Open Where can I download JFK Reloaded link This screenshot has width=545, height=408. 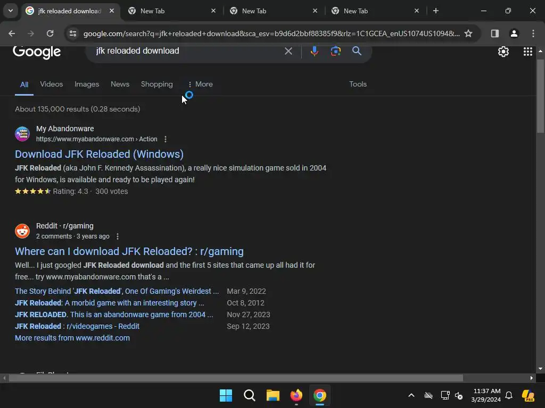point(129,251)
